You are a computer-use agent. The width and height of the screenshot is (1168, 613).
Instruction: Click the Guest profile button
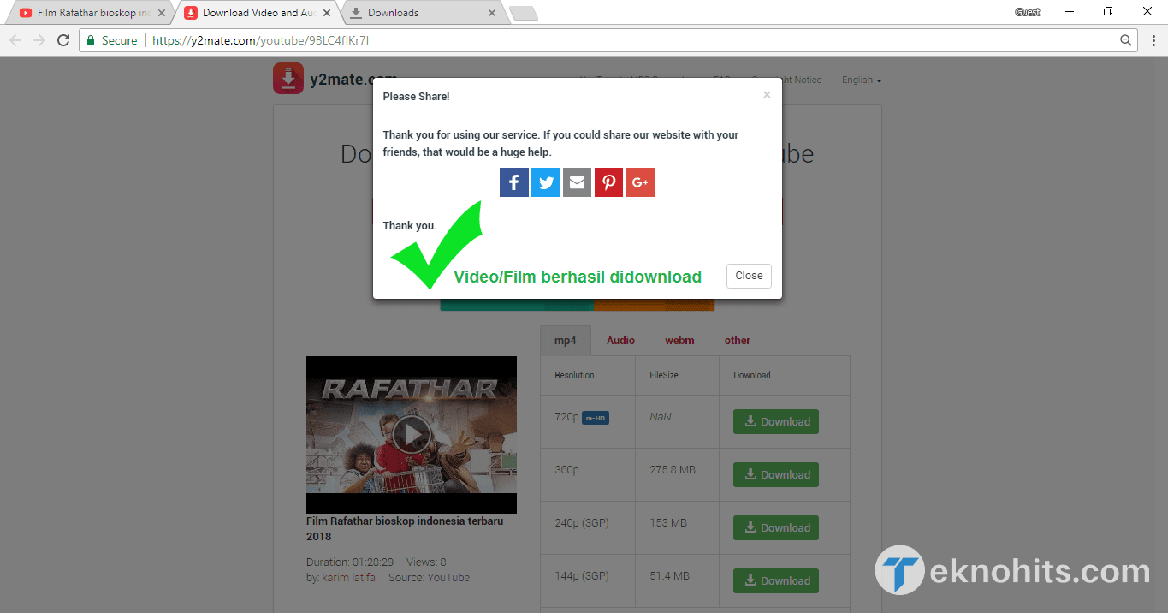[1027, 12]
